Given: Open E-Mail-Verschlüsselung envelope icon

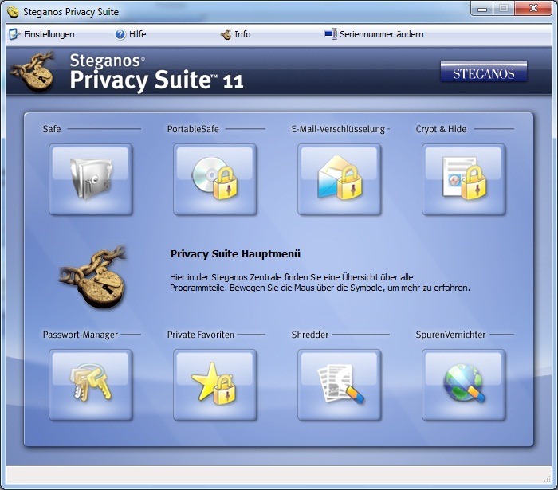Looking at the screenshot, I should pyautogui.click(x=339, y=179).
